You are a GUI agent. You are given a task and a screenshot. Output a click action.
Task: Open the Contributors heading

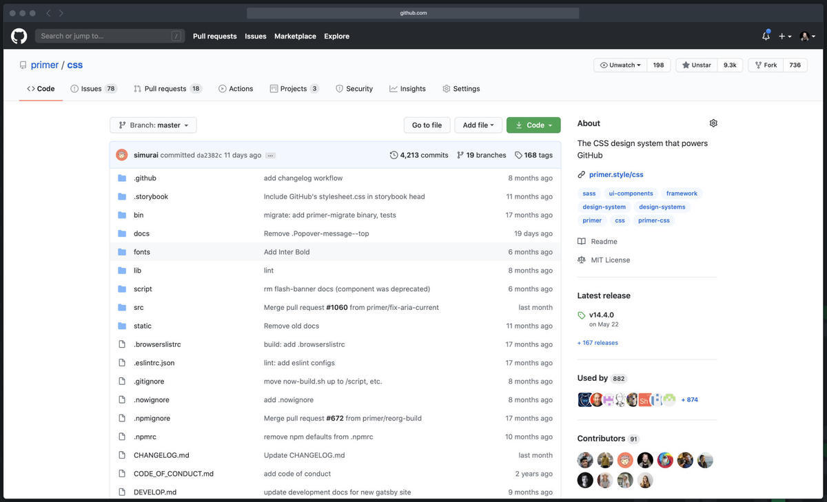point(601,439)
